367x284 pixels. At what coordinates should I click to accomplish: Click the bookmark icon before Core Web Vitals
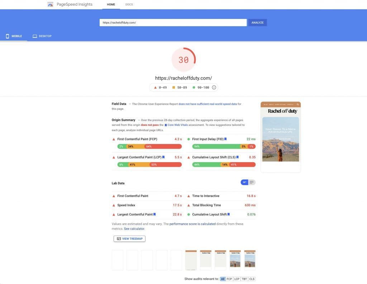pos(166,125)
